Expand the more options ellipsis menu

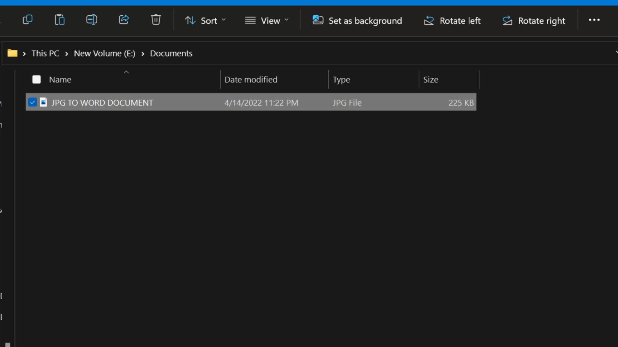coord(594,20)
